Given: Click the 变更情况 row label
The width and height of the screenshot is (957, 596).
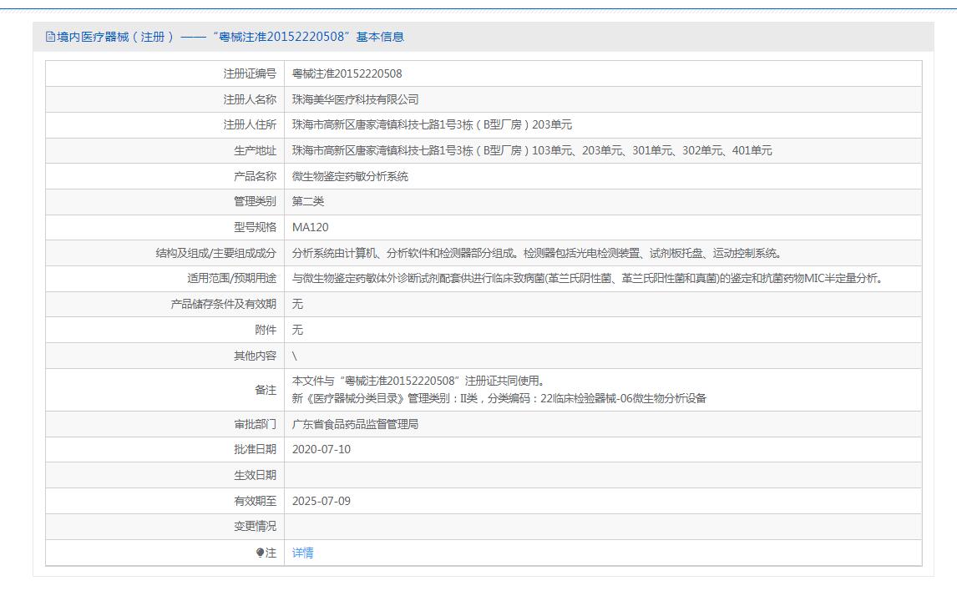Looking at the screenshot, I should tap(255, 527).
